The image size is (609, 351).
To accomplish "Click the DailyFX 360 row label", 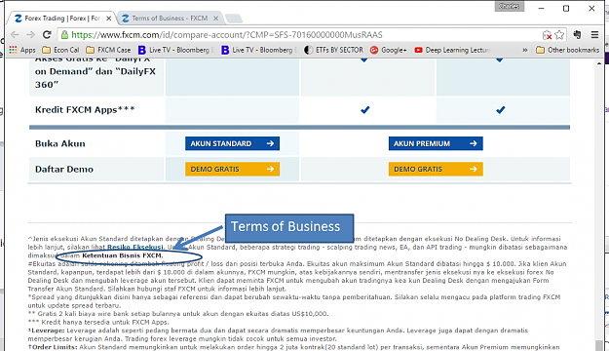I will 95,72.
